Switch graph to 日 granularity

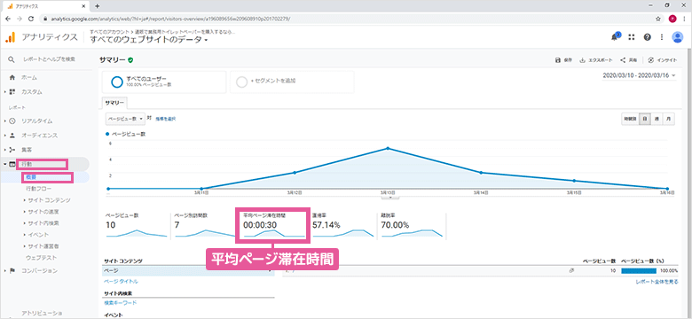(x=645, y=120)
